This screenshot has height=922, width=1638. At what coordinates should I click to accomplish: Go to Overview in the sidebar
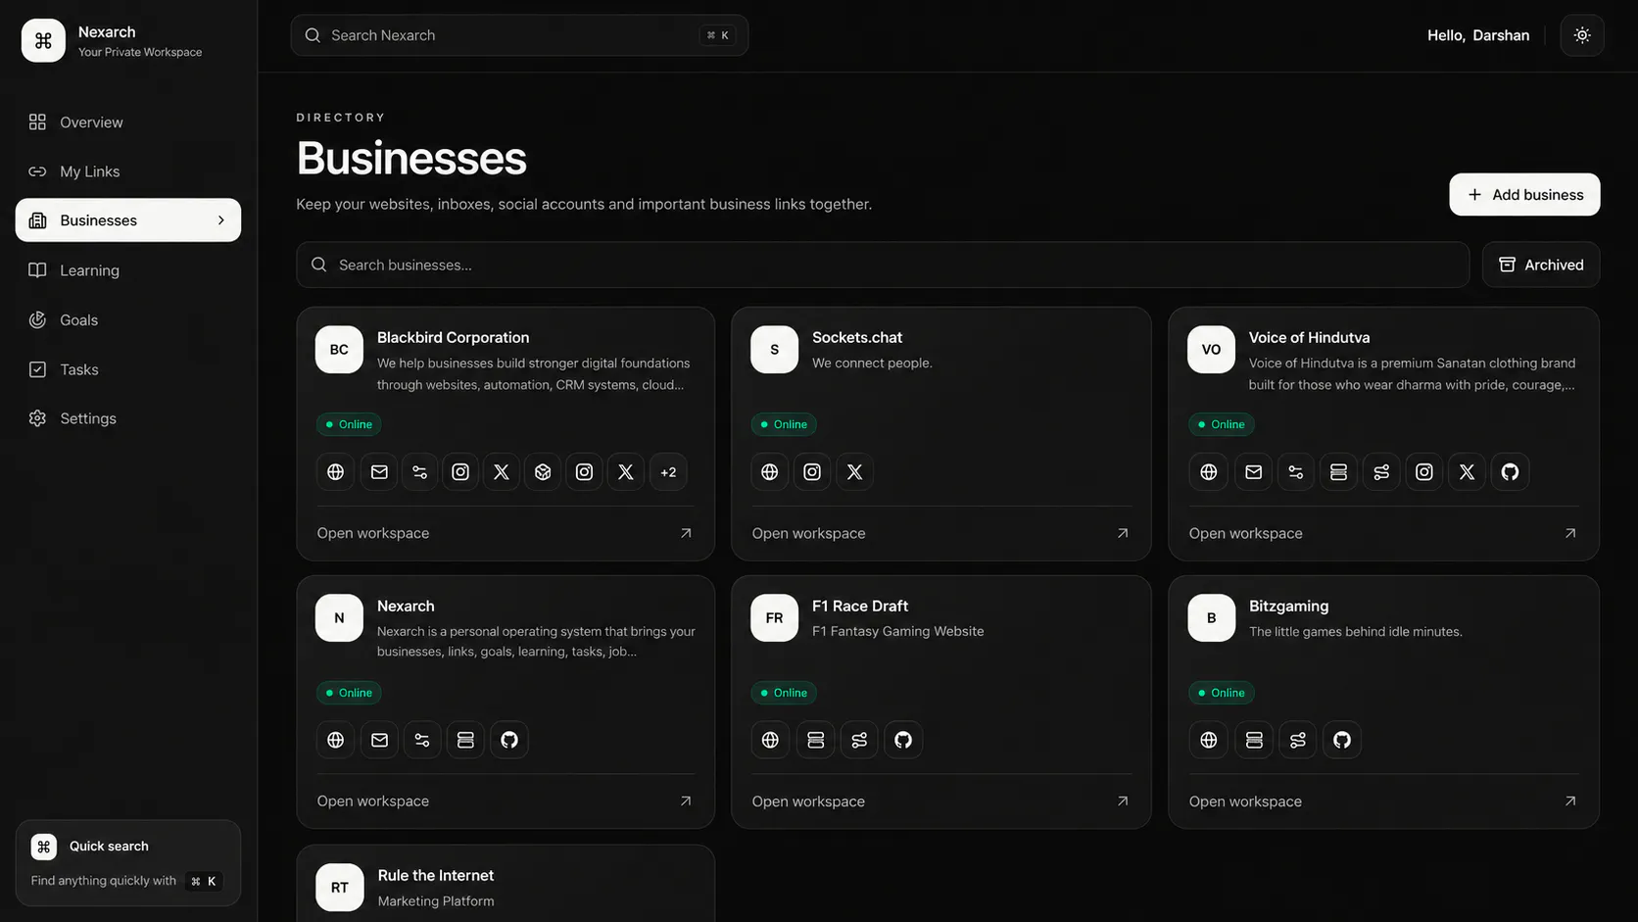coord(128,122)
